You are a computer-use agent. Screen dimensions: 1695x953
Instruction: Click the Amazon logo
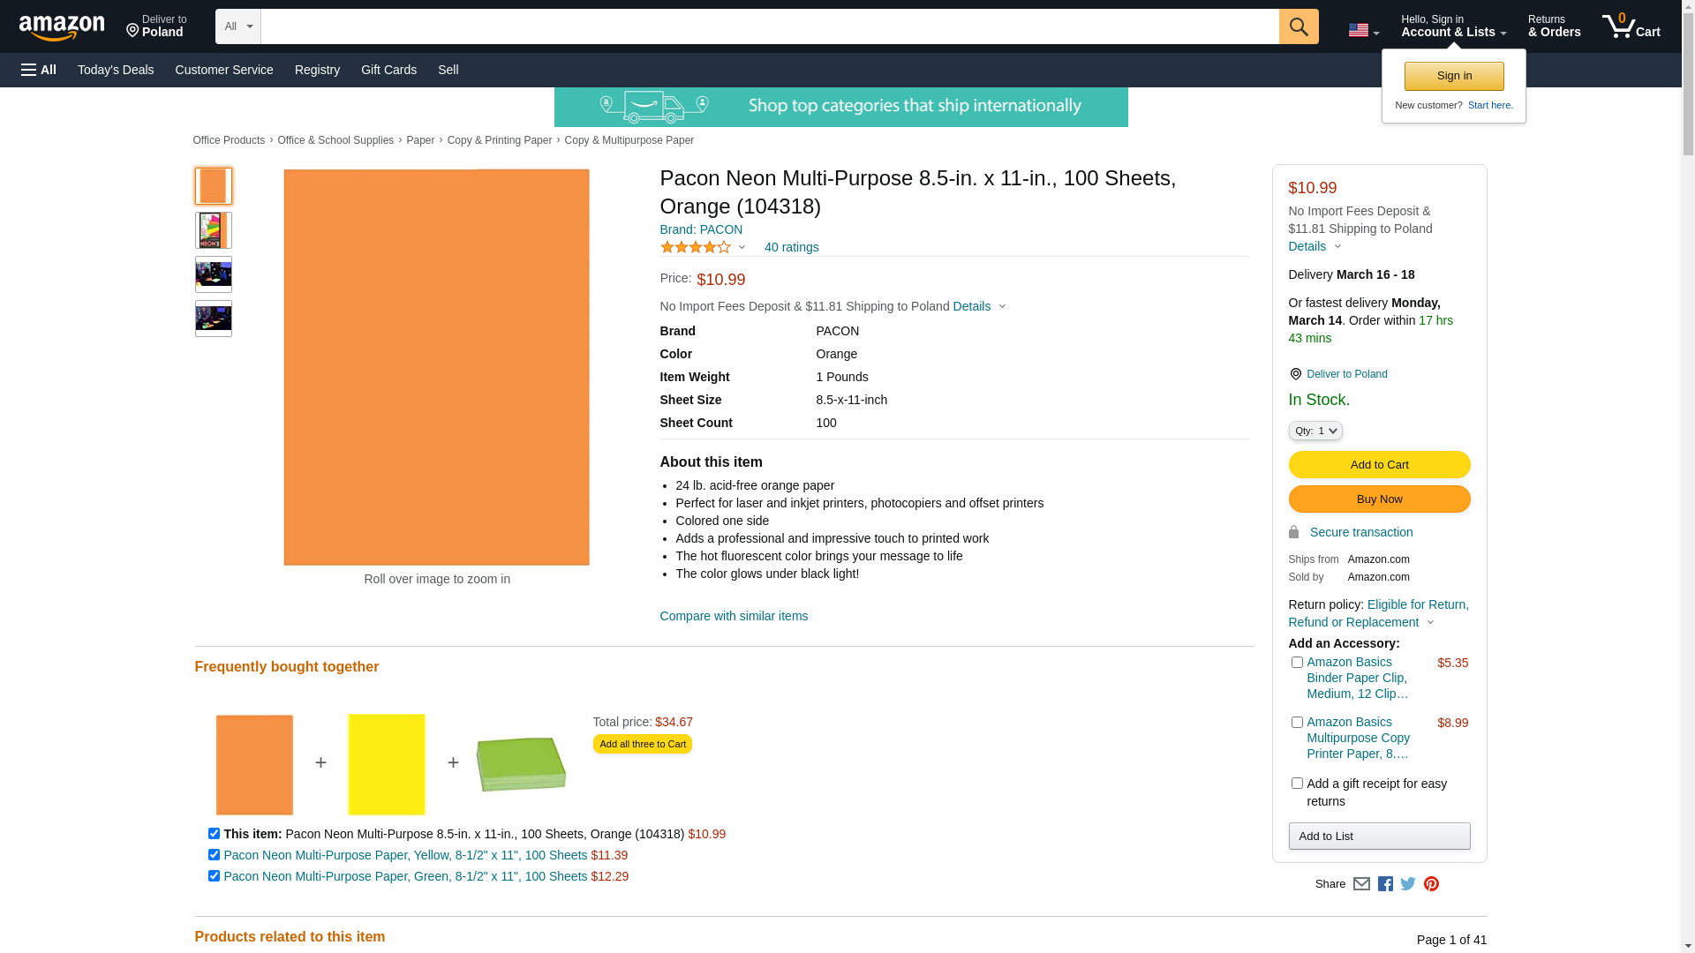(x=62, y=27)
